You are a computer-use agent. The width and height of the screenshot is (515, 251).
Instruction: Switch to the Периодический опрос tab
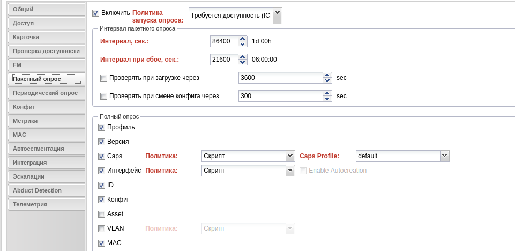(46, 93)
